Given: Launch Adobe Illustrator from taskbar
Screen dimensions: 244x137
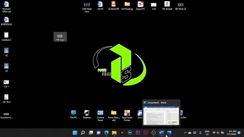Looking at the screenshot, I should (122, 133).
